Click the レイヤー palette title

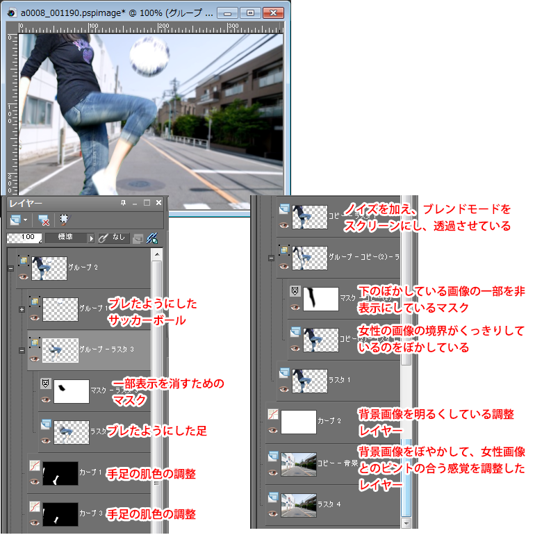point(26,204)
